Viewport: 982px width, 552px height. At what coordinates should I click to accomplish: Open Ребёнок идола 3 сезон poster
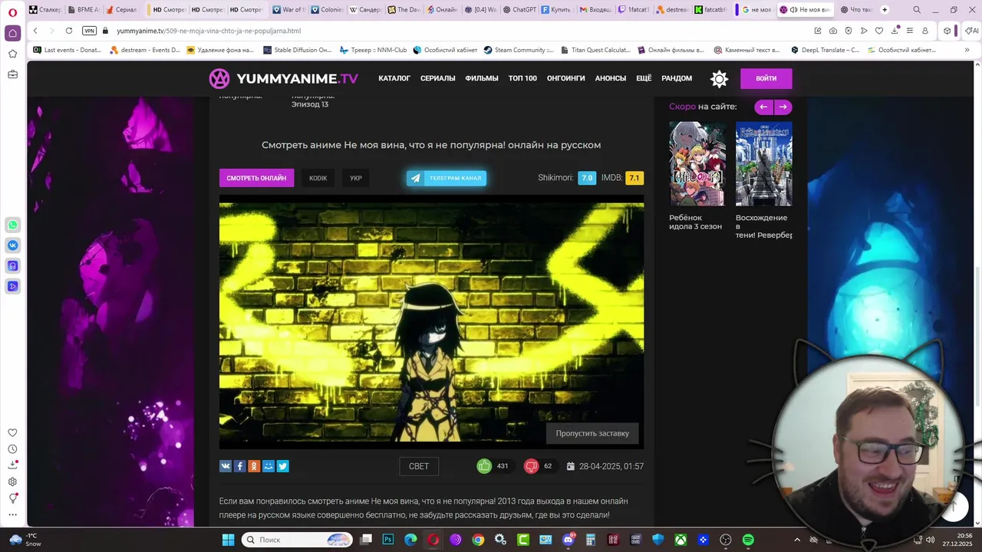(697, 163)
